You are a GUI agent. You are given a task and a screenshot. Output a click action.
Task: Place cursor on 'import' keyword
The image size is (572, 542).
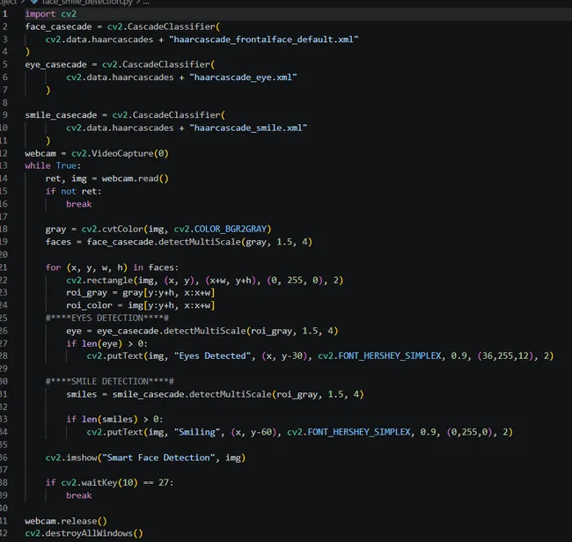pyautogui.click(x=40, y=14)
